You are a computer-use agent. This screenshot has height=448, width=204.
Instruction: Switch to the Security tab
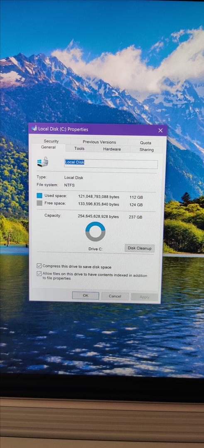click(x=51, y=141)
